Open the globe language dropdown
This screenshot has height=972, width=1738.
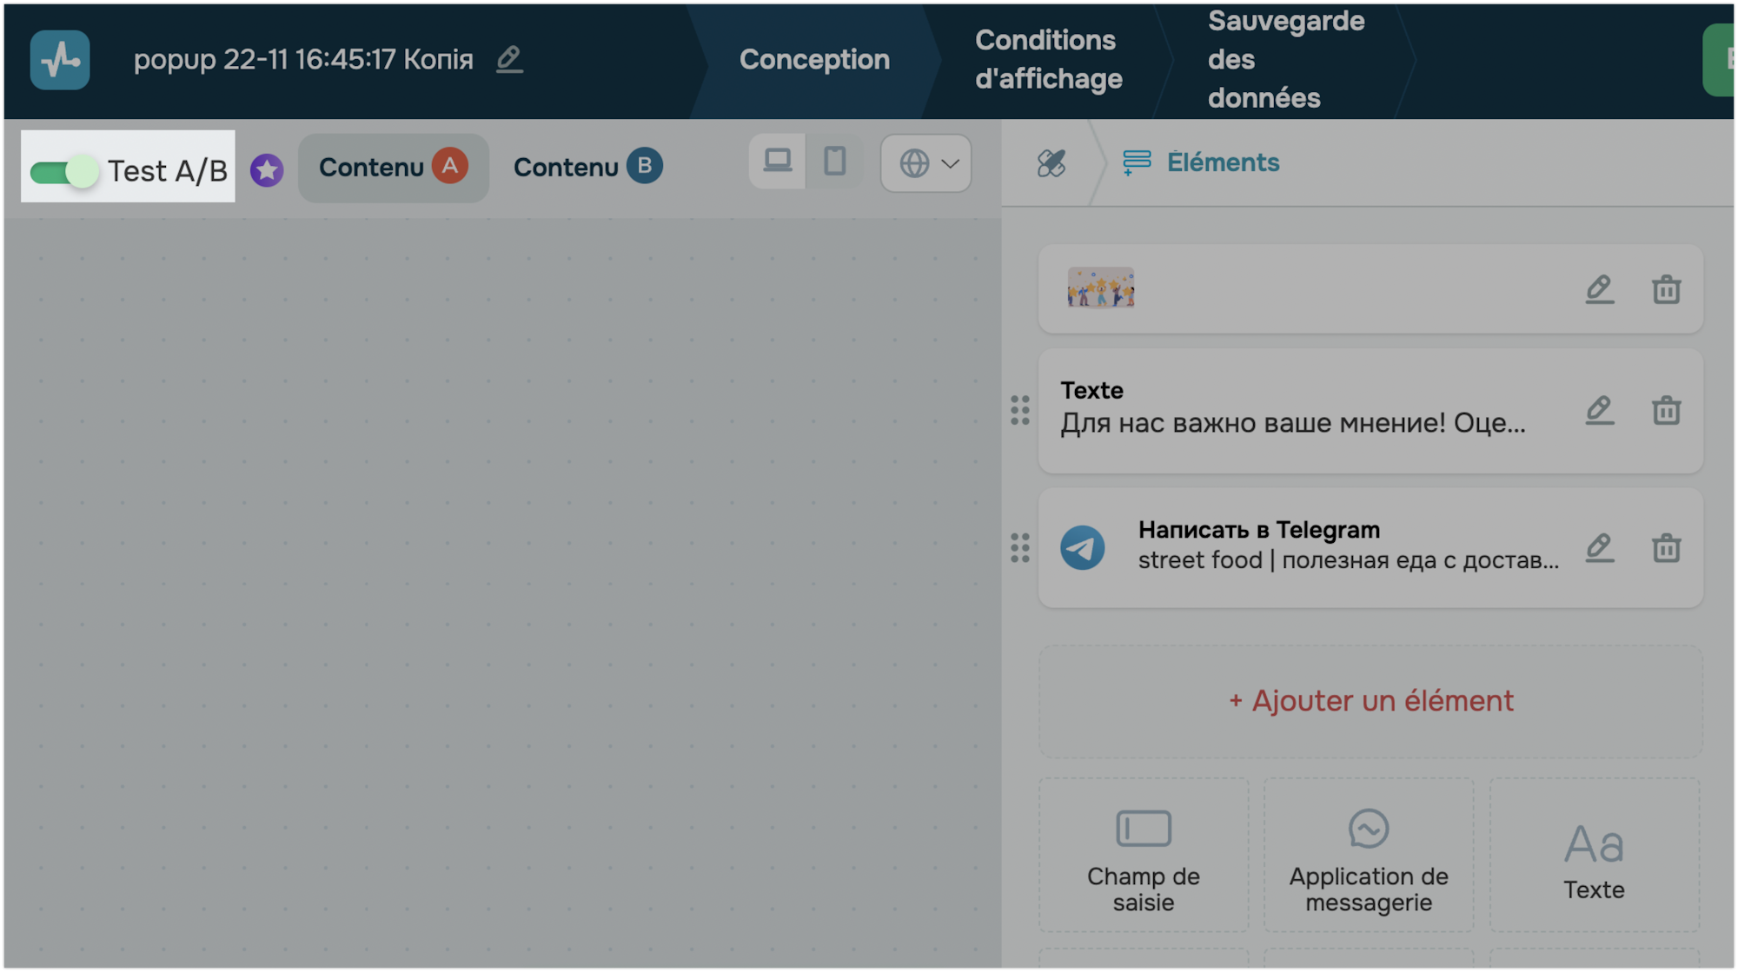coord(926,163)
